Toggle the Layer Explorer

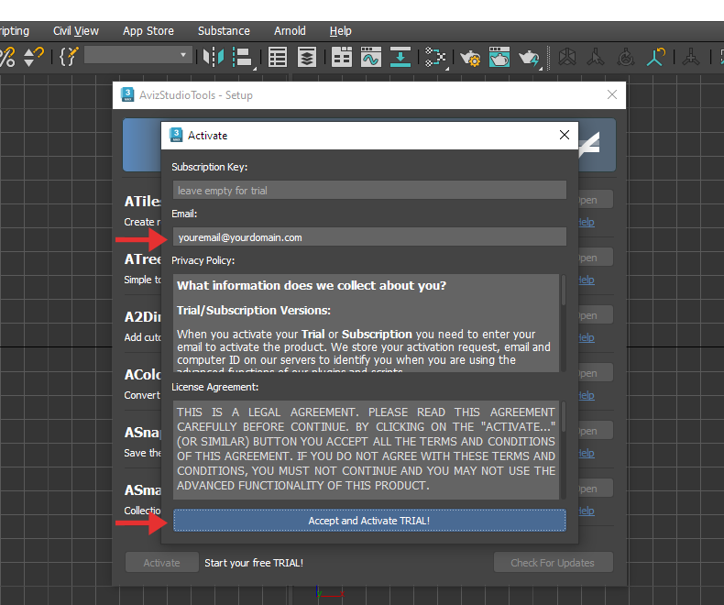[307, 57]
